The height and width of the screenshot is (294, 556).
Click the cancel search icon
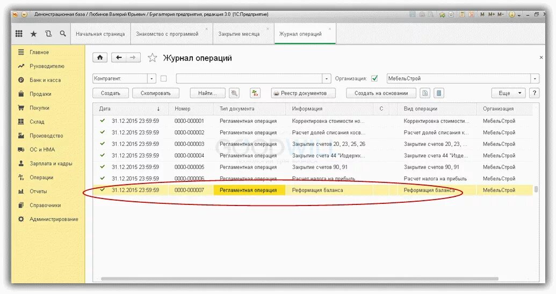tap(234, 93)
